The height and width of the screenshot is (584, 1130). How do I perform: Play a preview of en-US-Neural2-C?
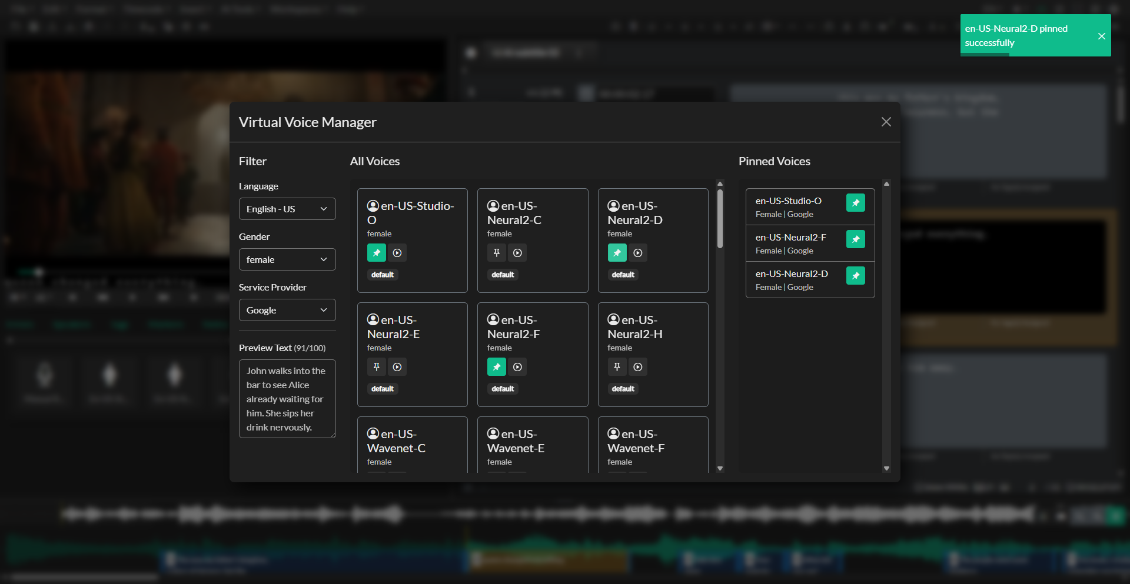point(517,252)
